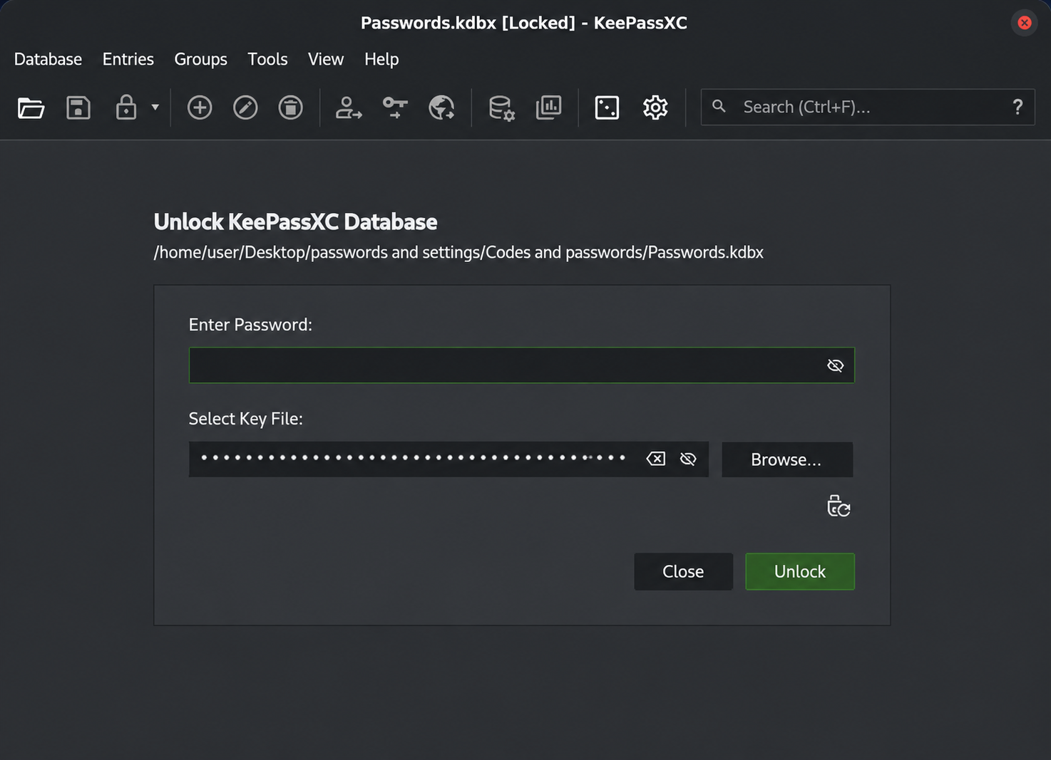This screenshot has height=760, width=1051.
Task: Open the View menu
Action: click(x=326, y=59)
